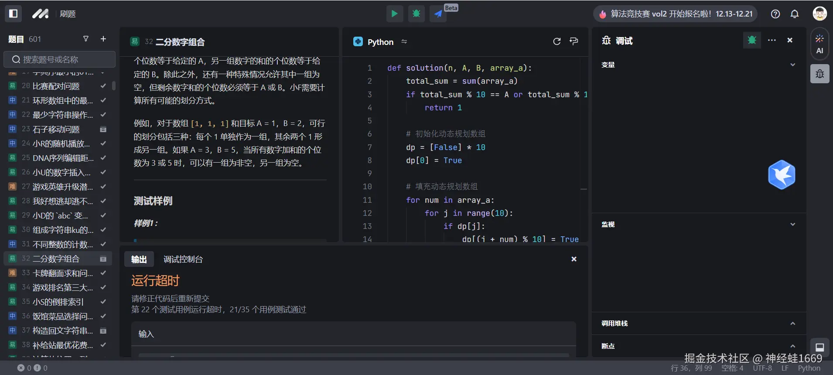Reset code with the refresh icon
Image resolution: width=833 pixels, height=375 pixels.
pyautogui.click(x=556, y=41)
